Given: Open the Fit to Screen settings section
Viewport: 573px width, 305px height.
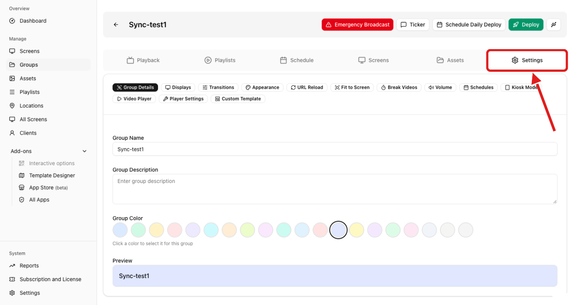Looking at the screenshot, I should (x=352, y=88).
